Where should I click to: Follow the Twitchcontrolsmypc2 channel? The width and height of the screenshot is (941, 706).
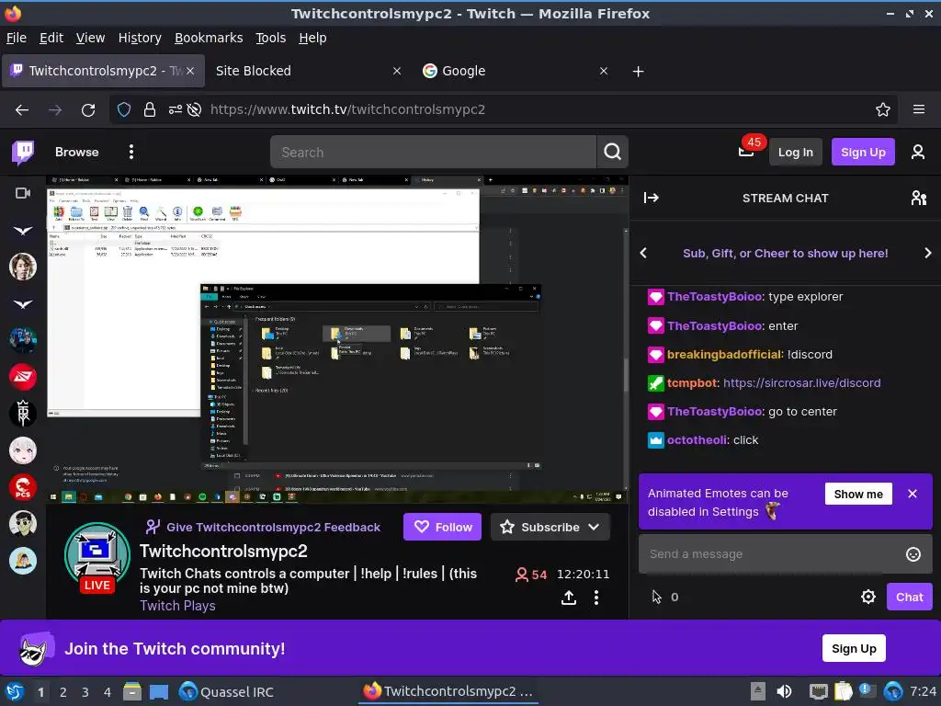click(x=442, y=527)
